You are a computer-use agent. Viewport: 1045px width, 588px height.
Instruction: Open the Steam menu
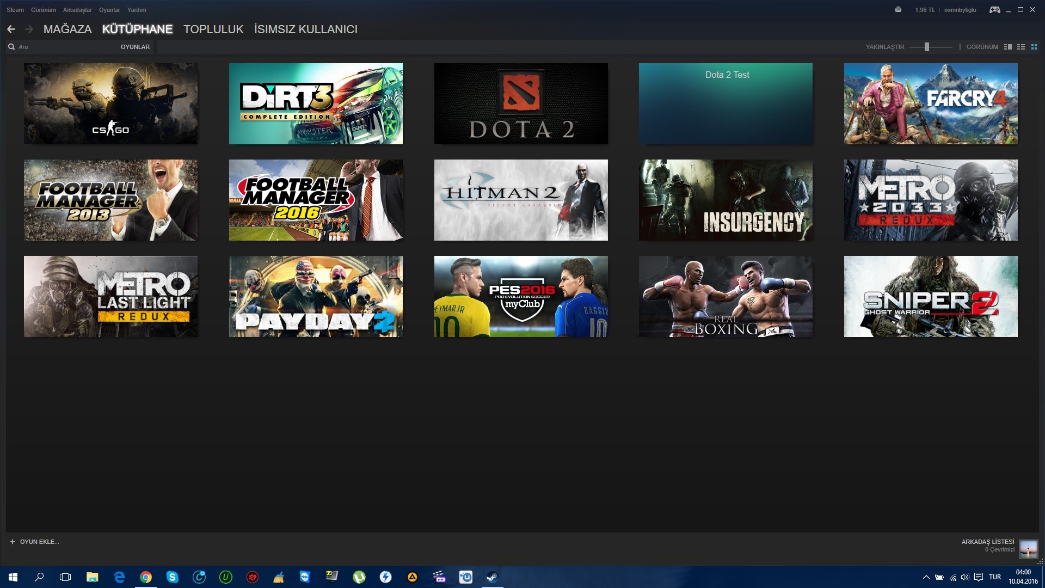(x=15, y=10)
